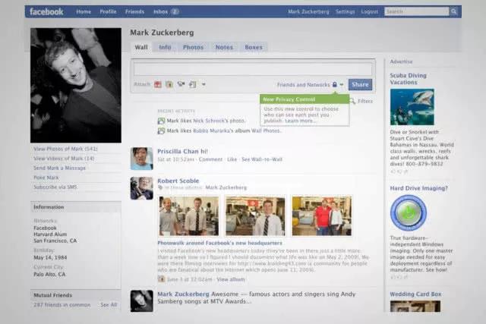Open the privacy dropdown arrow
The image size is (486, 324).
[342, 84]
